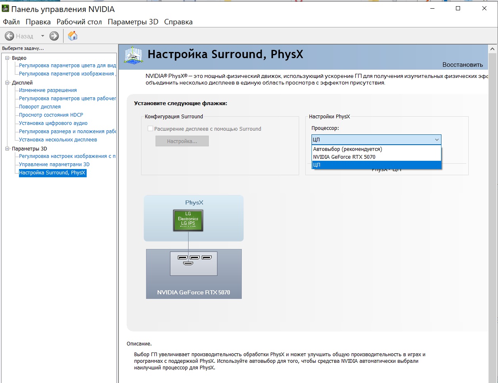The height and width of the screenshot is (383, 498).
Task: Toggle Расширение дисплеев с помощью Surround checkbox
Action: tap(151, 129)
